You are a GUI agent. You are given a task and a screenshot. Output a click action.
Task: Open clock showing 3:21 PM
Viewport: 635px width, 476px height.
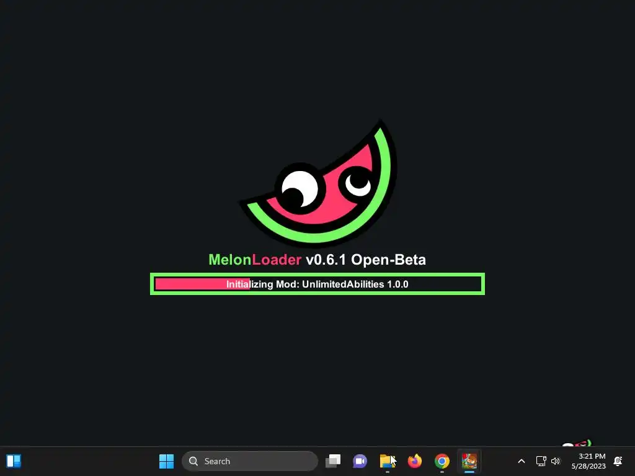(592, 456)
